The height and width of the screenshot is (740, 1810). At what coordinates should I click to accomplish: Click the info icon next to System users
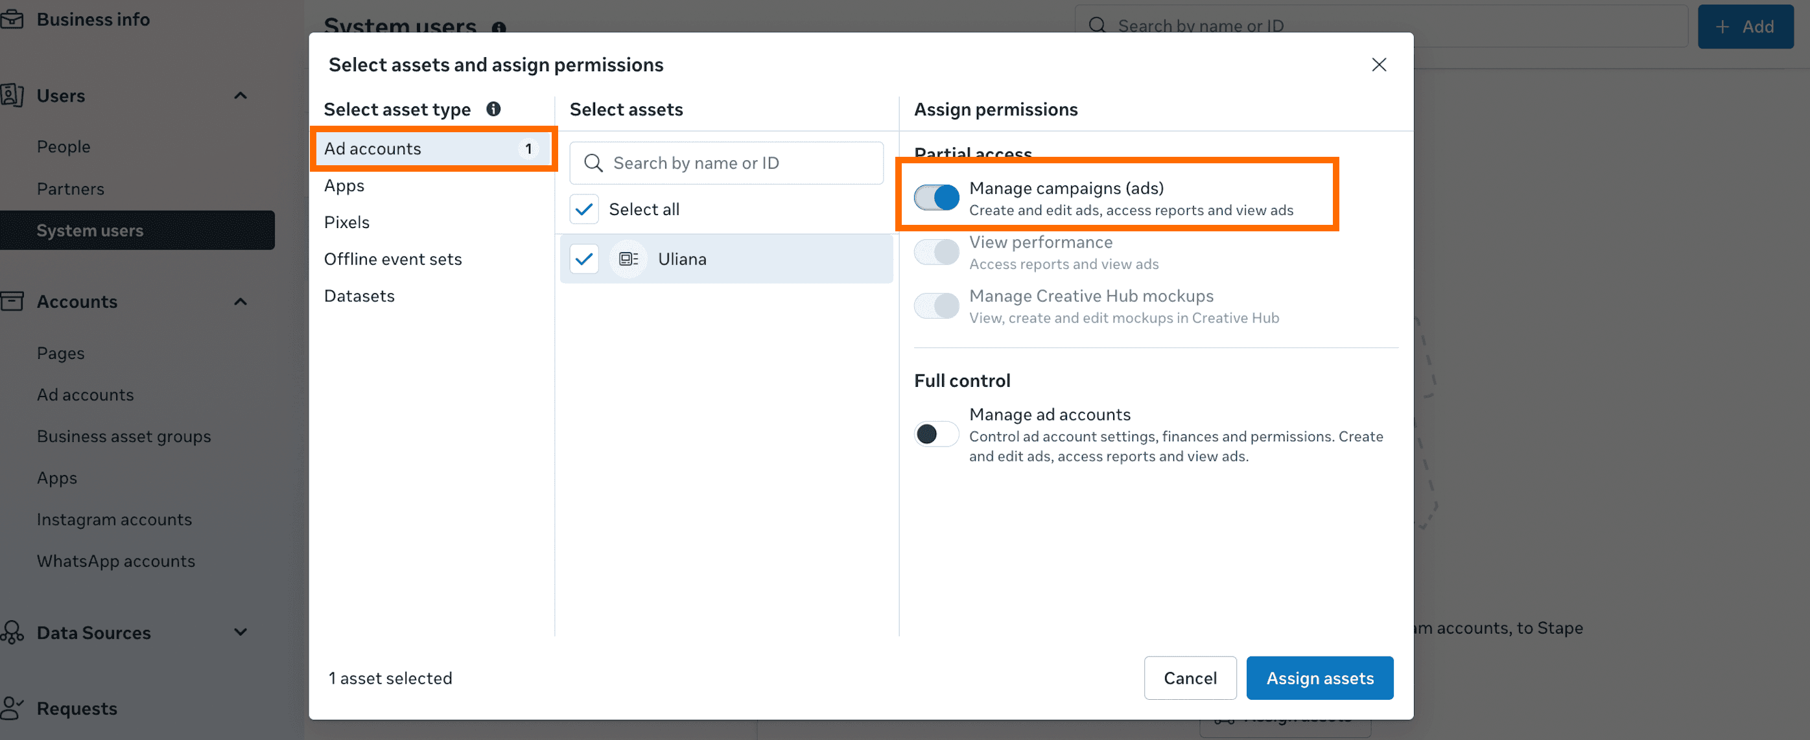pyautogui.click(x=499, y=27)
